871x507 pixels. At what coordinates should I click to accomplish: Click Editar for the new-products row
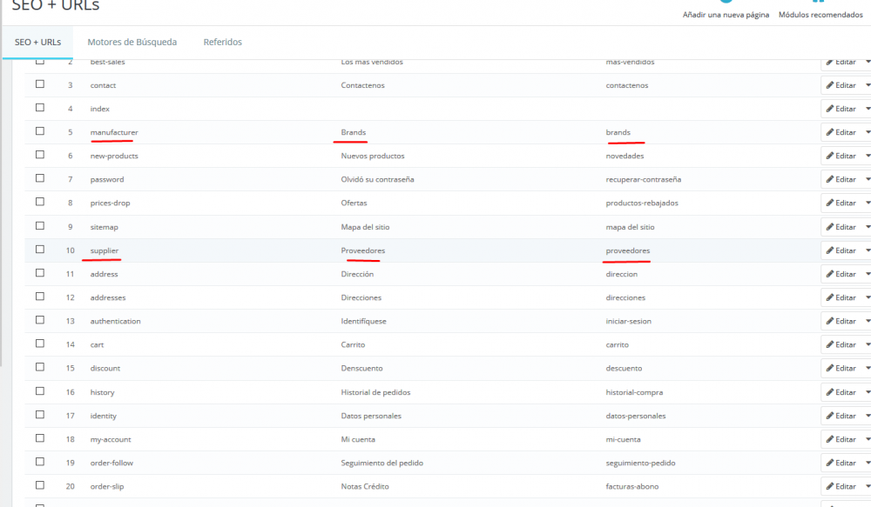click(x=841, y=156)
